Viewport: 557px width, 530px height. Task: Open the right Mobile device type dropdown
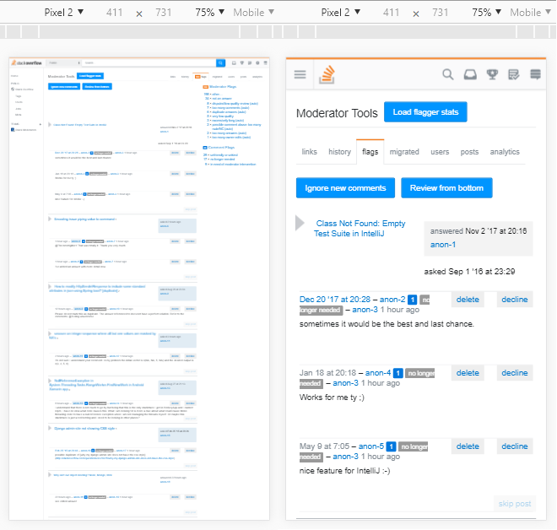tap(530, 13)
